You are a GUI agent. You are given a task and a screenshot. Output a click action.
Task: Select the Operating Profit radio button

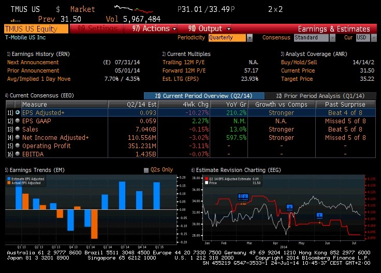click(x=18, y=146)
